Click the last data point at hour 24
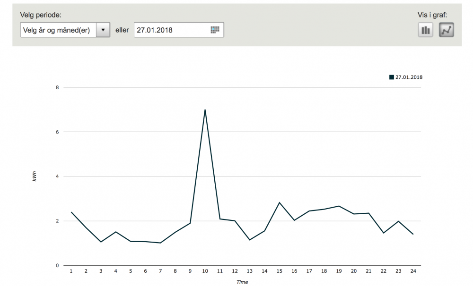The height and width of the screenshot is (286, 473). point(413,234)
